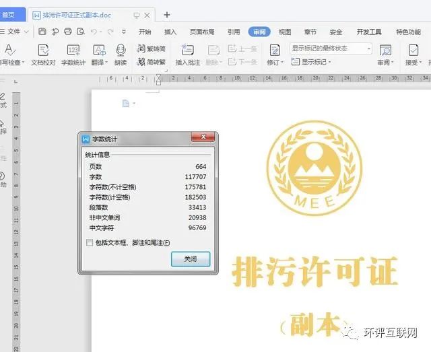Close the 字数统计 dialog with red X
The height and width of the screenshot is (352, 431).
pyautogui.click(x=203, y=137)
